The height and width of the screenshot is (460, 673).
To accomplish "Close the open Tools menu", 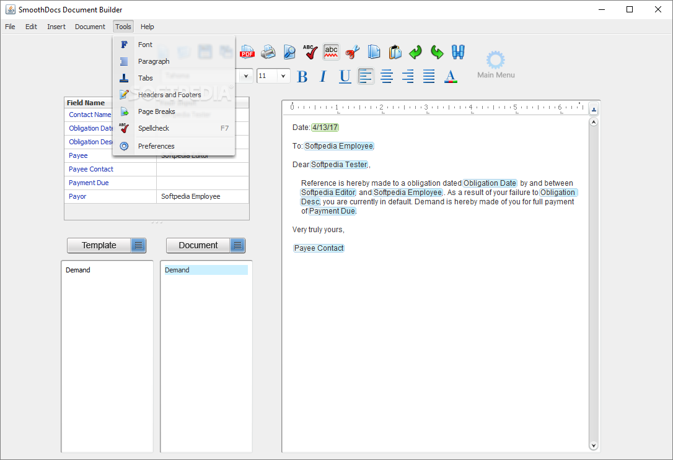I will click(x=123, y=27).
